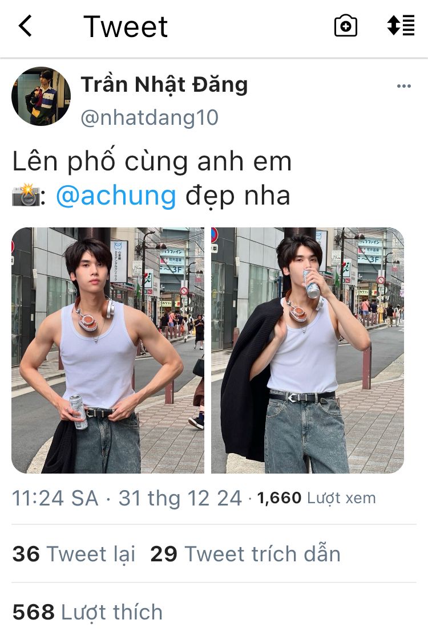Open the 568 Lượt thích list

[87, 612]
